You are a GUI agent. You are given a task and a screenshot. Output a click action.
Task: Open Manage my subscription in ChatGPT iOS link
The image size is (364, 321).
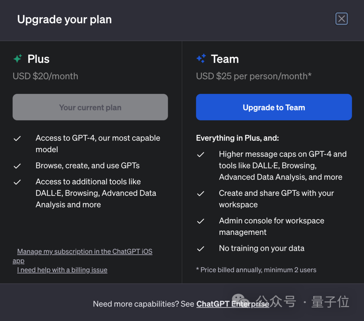pyautogui.click(x=85, y=251)
